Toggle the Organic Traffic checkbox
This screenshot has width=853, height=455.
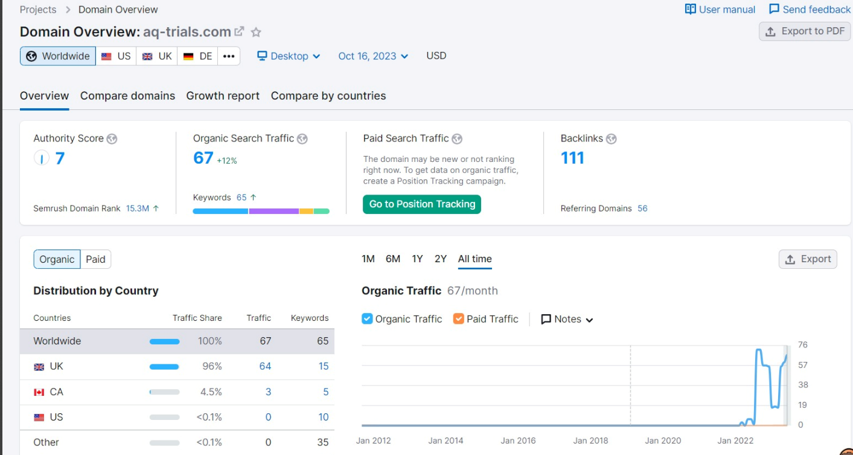click(x=367, y=318)
